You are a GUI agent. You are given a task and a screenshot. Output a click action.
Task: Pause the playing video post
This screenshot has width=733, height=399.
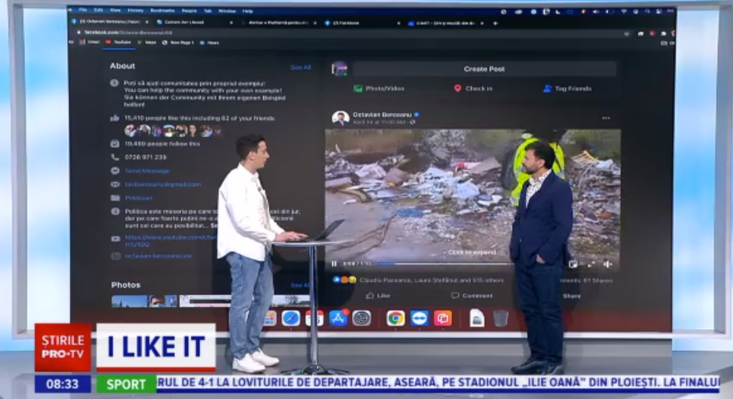pos(334,264)
